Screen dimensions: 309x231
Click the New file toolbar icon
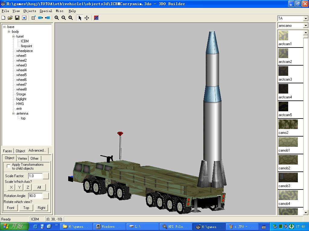[x=3, y=18]
